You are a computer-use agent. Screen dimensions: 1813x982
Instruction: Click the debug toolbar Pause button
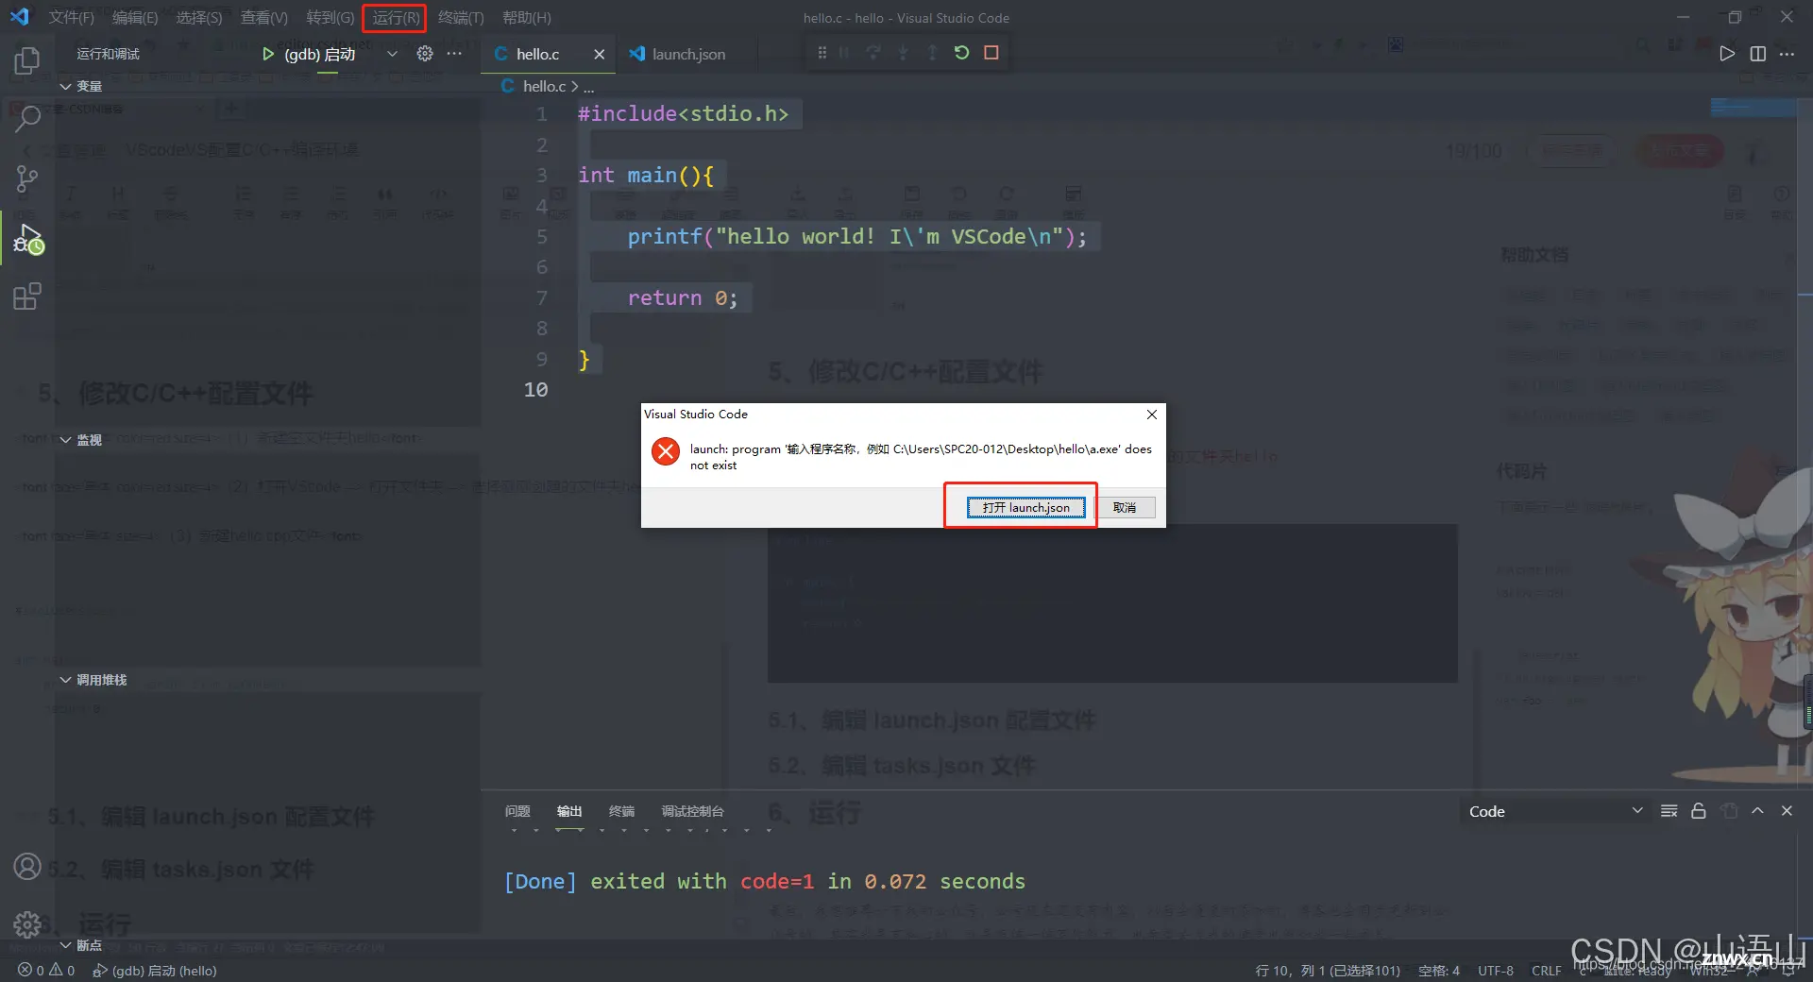[844, 53]
